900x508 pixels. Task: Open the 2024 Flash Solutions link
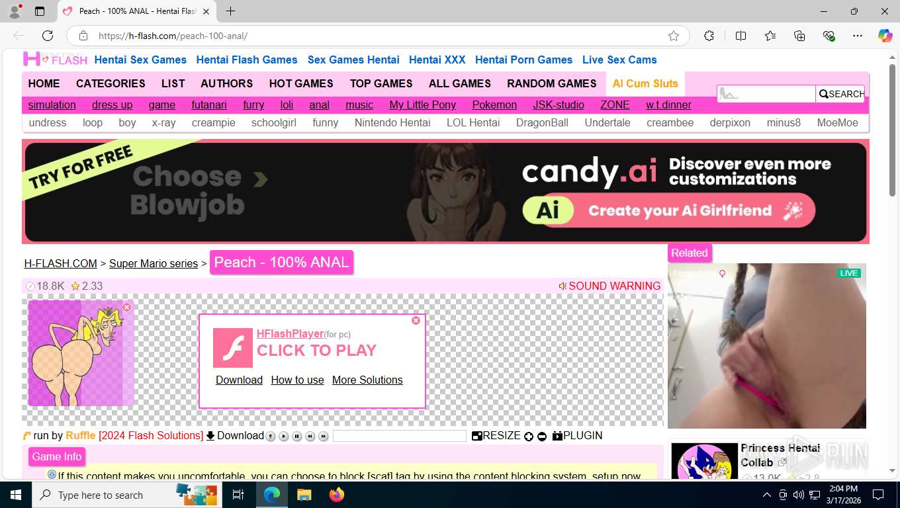coord(151,436)
